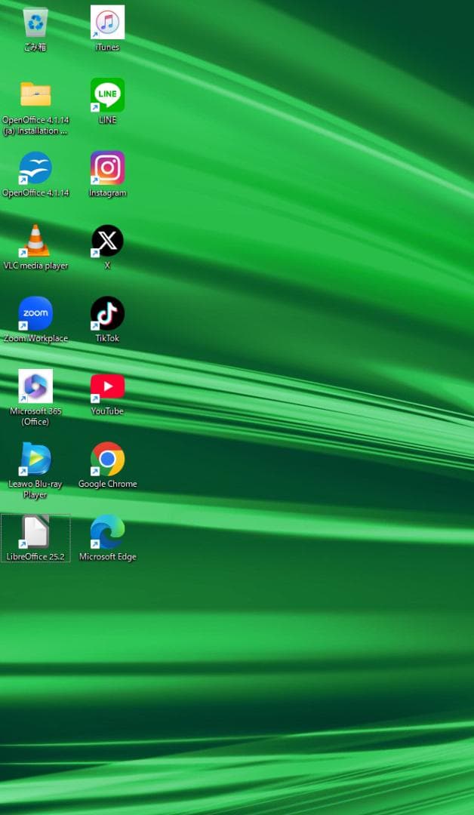Click the Microsoft Edge icon

click(x=107, y=532)
